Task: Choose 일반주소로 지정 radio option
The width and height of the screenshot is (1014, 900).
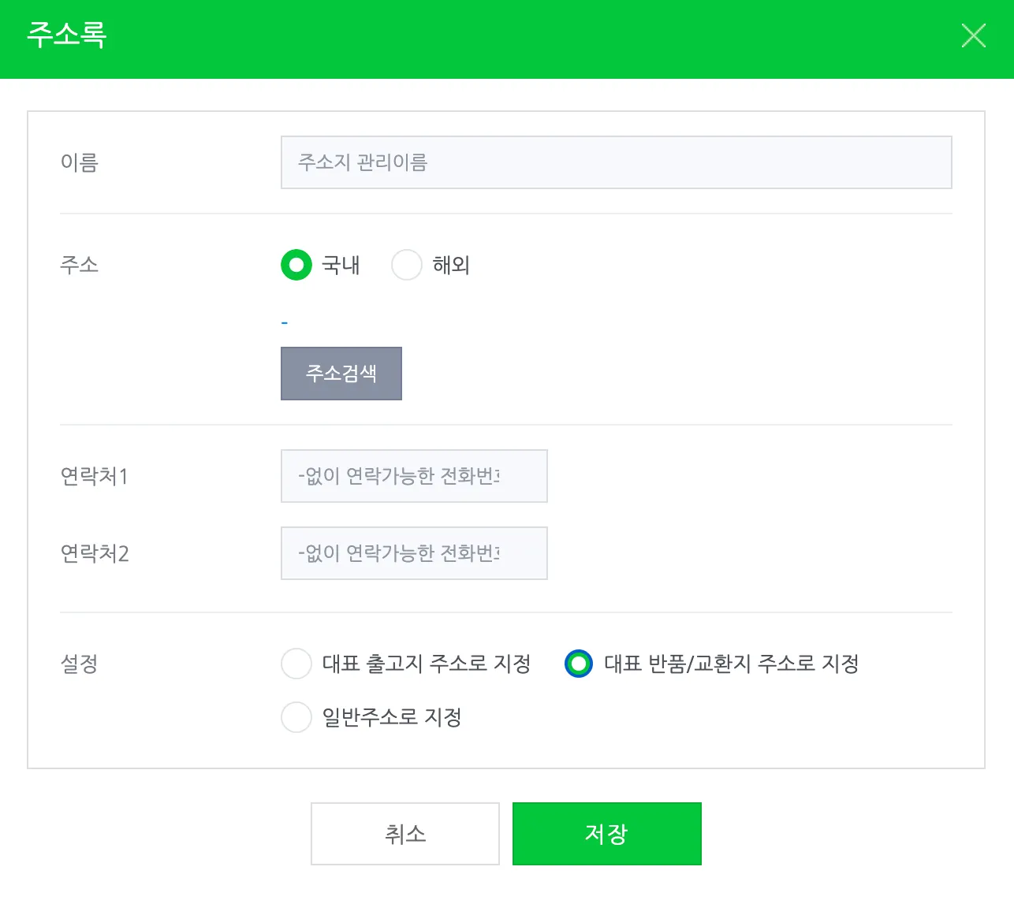Action: click(296, 717)
